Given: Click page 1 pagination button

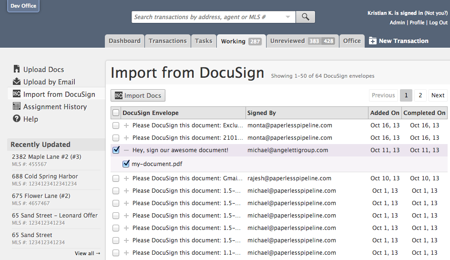Looking at the screenshot, I should (x=406, y=95).
